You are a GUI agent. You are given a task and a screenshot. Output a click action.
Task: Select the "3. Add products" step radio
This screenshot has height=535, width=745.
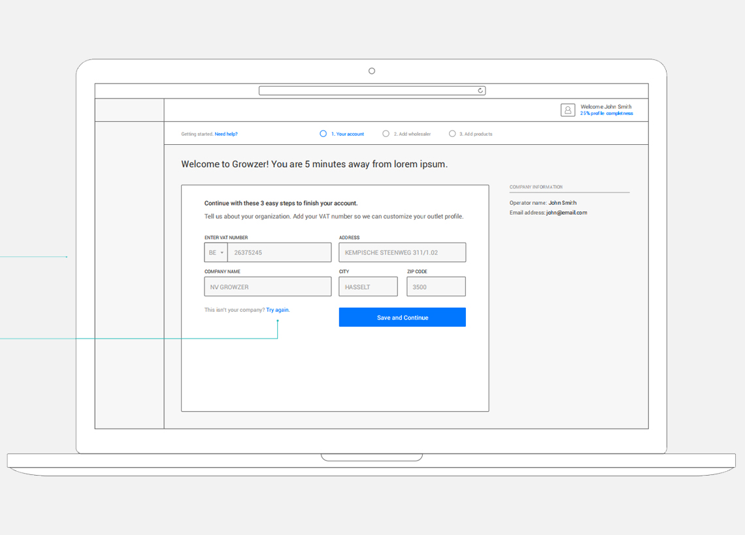(x=452, y=133)
